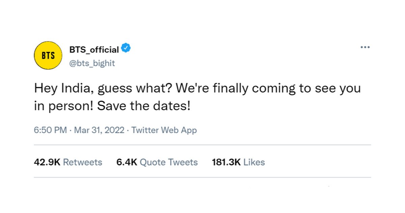Click the 6:50 PM timestamp
Screen dimensions: 405x213
click(x=50, y=130)
